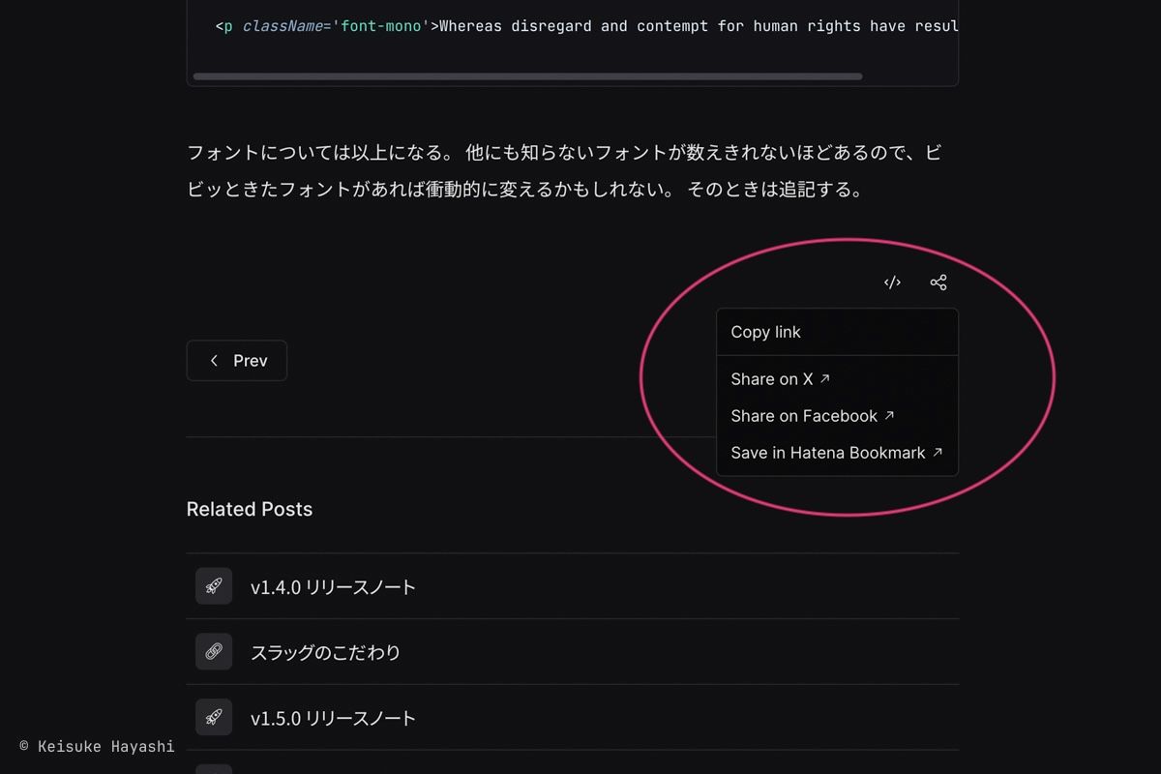Click the code block's horizontal scrollbar
Image resolution: width=1161 pixels, height=774 pixels.
(528, 75)
